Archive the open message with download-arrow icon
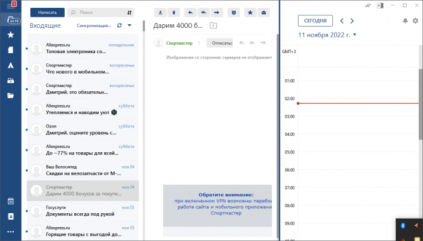Screen dimensions: 423x241 pyautogui.click(x=160, y=13)
